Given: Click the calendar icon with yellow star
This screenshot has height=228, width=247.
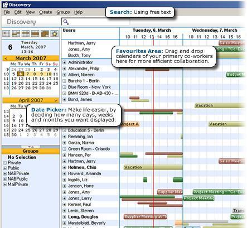Looking at the screenshot, I should point(55,33).
